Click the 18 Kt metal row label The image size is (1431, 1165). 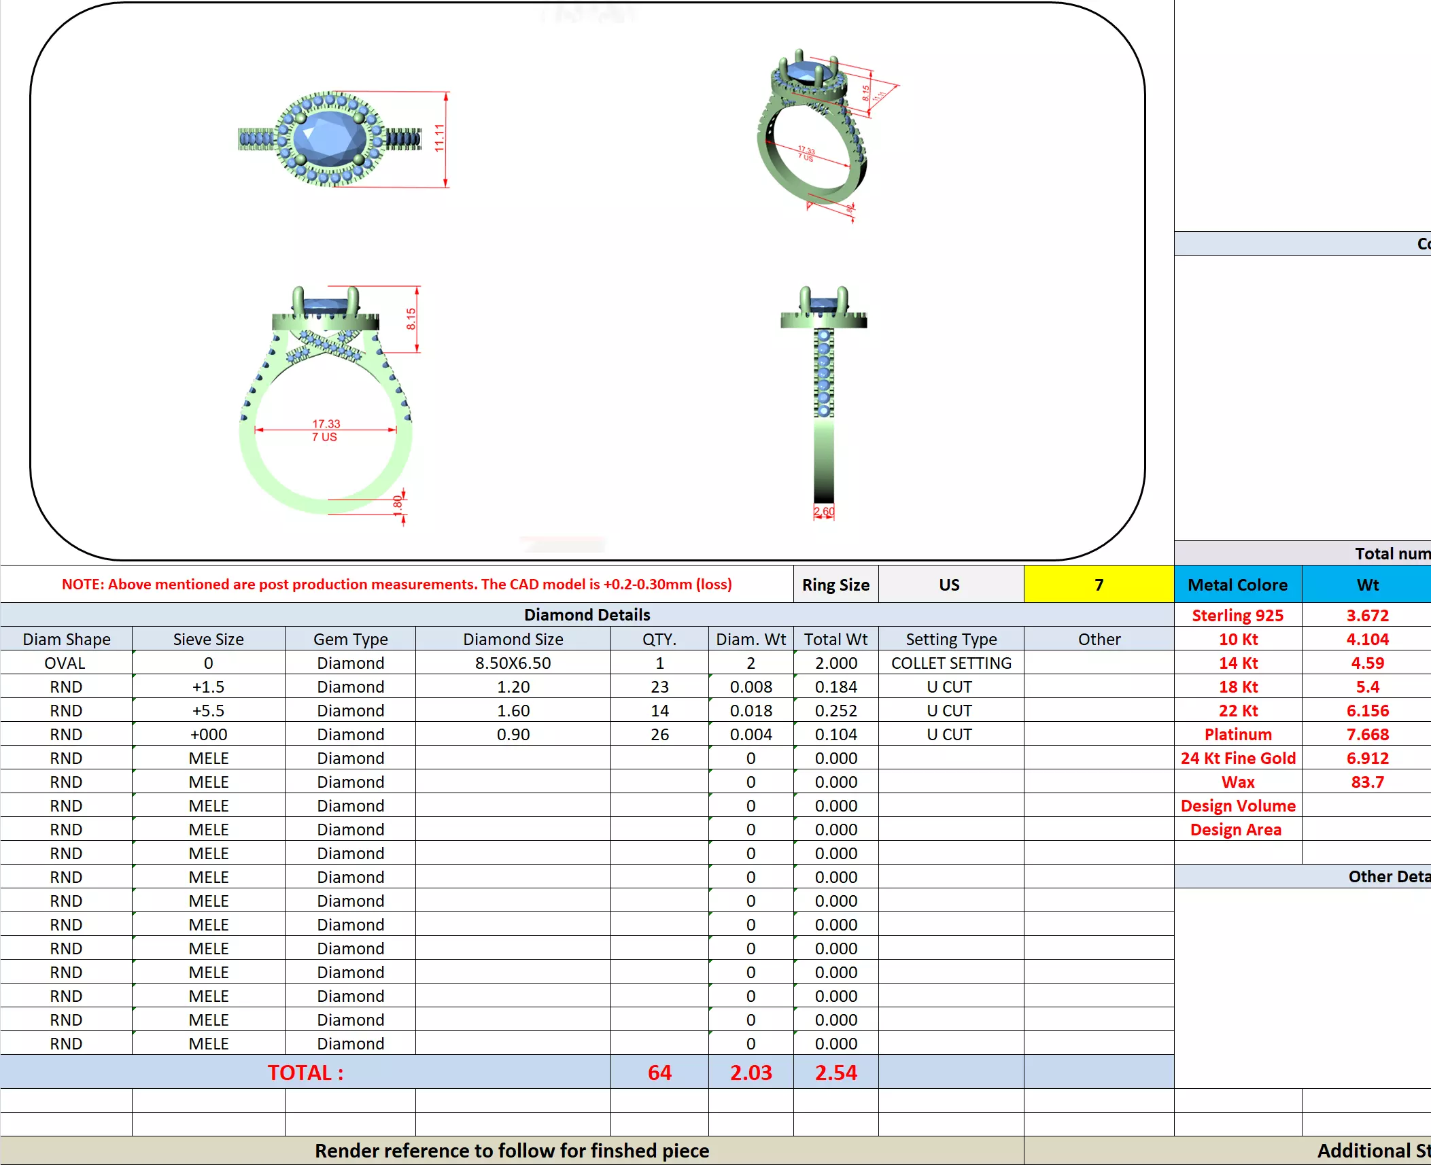click(1237, 686)
